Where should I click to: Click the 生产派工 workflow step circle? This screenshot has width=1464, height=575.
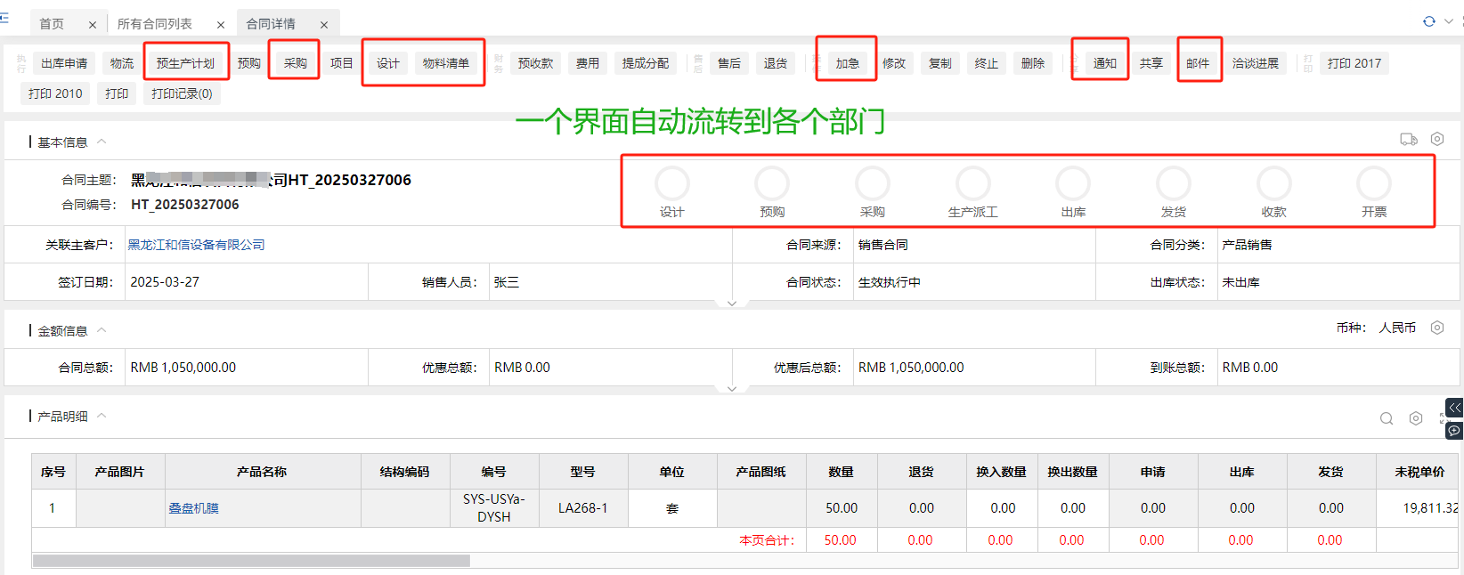pos(973,183)
